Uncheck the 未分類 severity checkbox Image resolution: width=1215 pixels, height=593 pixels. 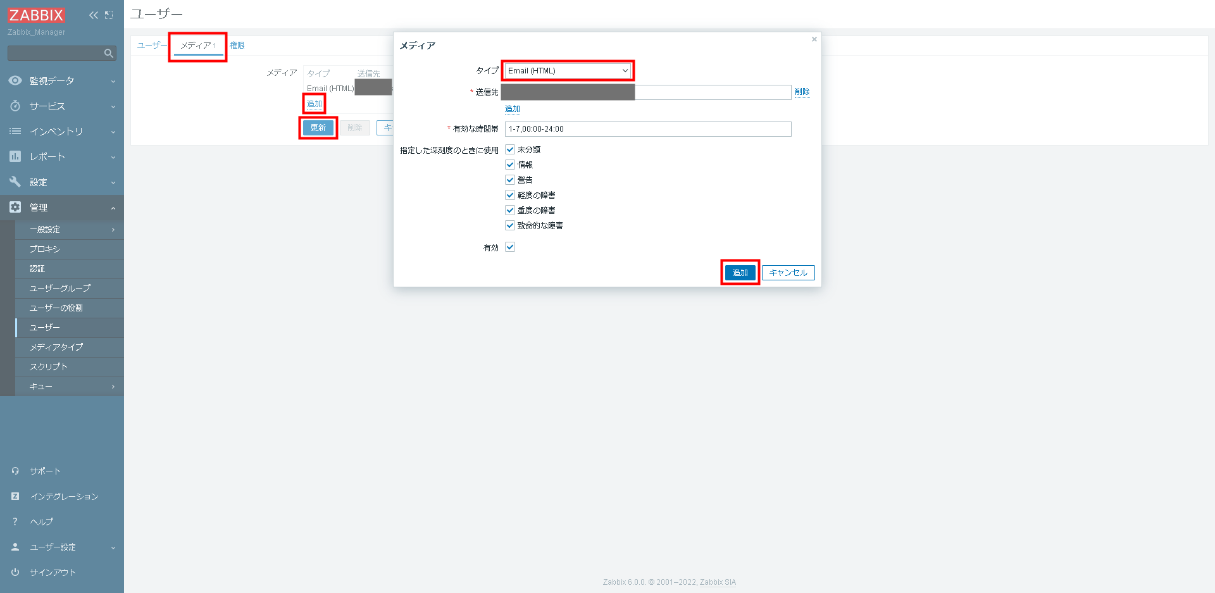tap(510, 149)
